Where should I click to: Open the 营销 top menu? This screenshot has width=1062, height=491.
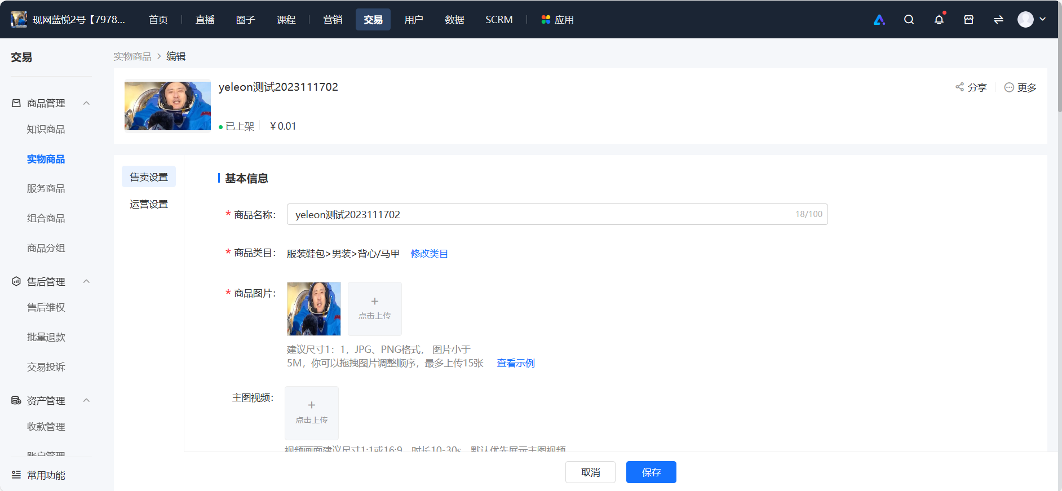click(x=333, y=20)
